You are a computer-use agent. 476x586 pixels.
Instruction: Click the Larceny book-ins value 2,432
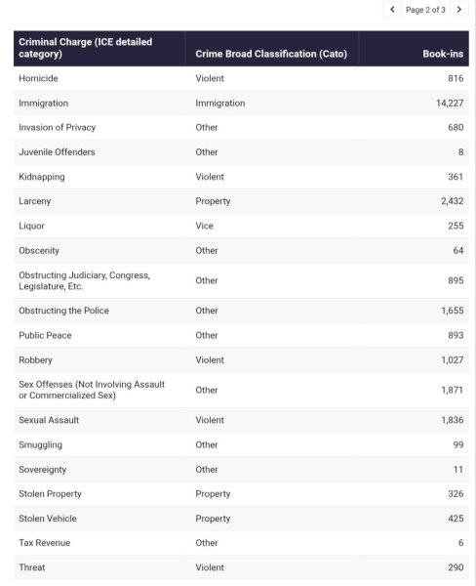pyautogui.click(x=453, y=201)
